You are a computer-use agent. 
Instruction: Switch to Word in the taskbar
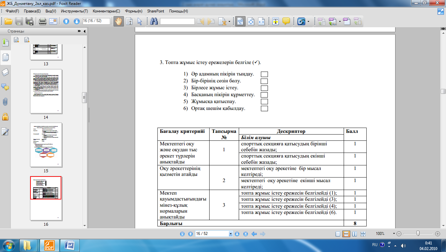(x=70, y=245)
